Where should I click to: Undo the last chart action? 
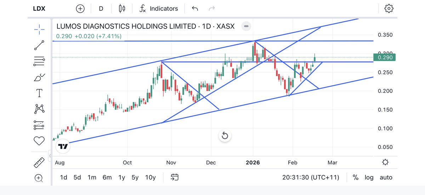click(x=195, y=8)
